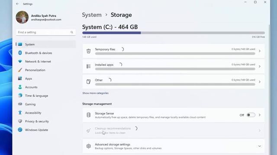This screenshot has height=155, width=277.
Task: Open Time & language settings
Action: [46, 96]
